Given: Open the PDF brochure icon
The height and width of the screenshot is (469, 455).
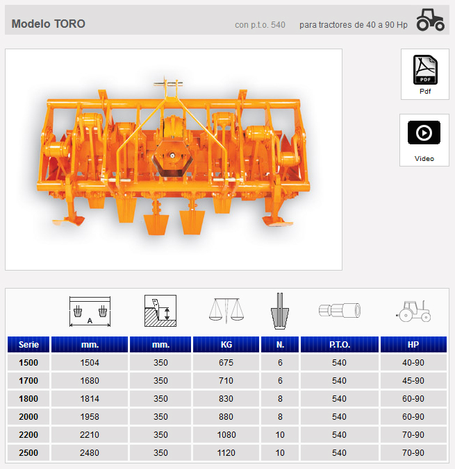Looking at the screenshot, I should (x=425, y=69).
